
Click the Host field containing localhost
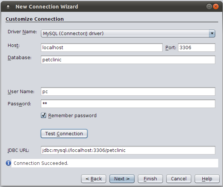point(101,48)
